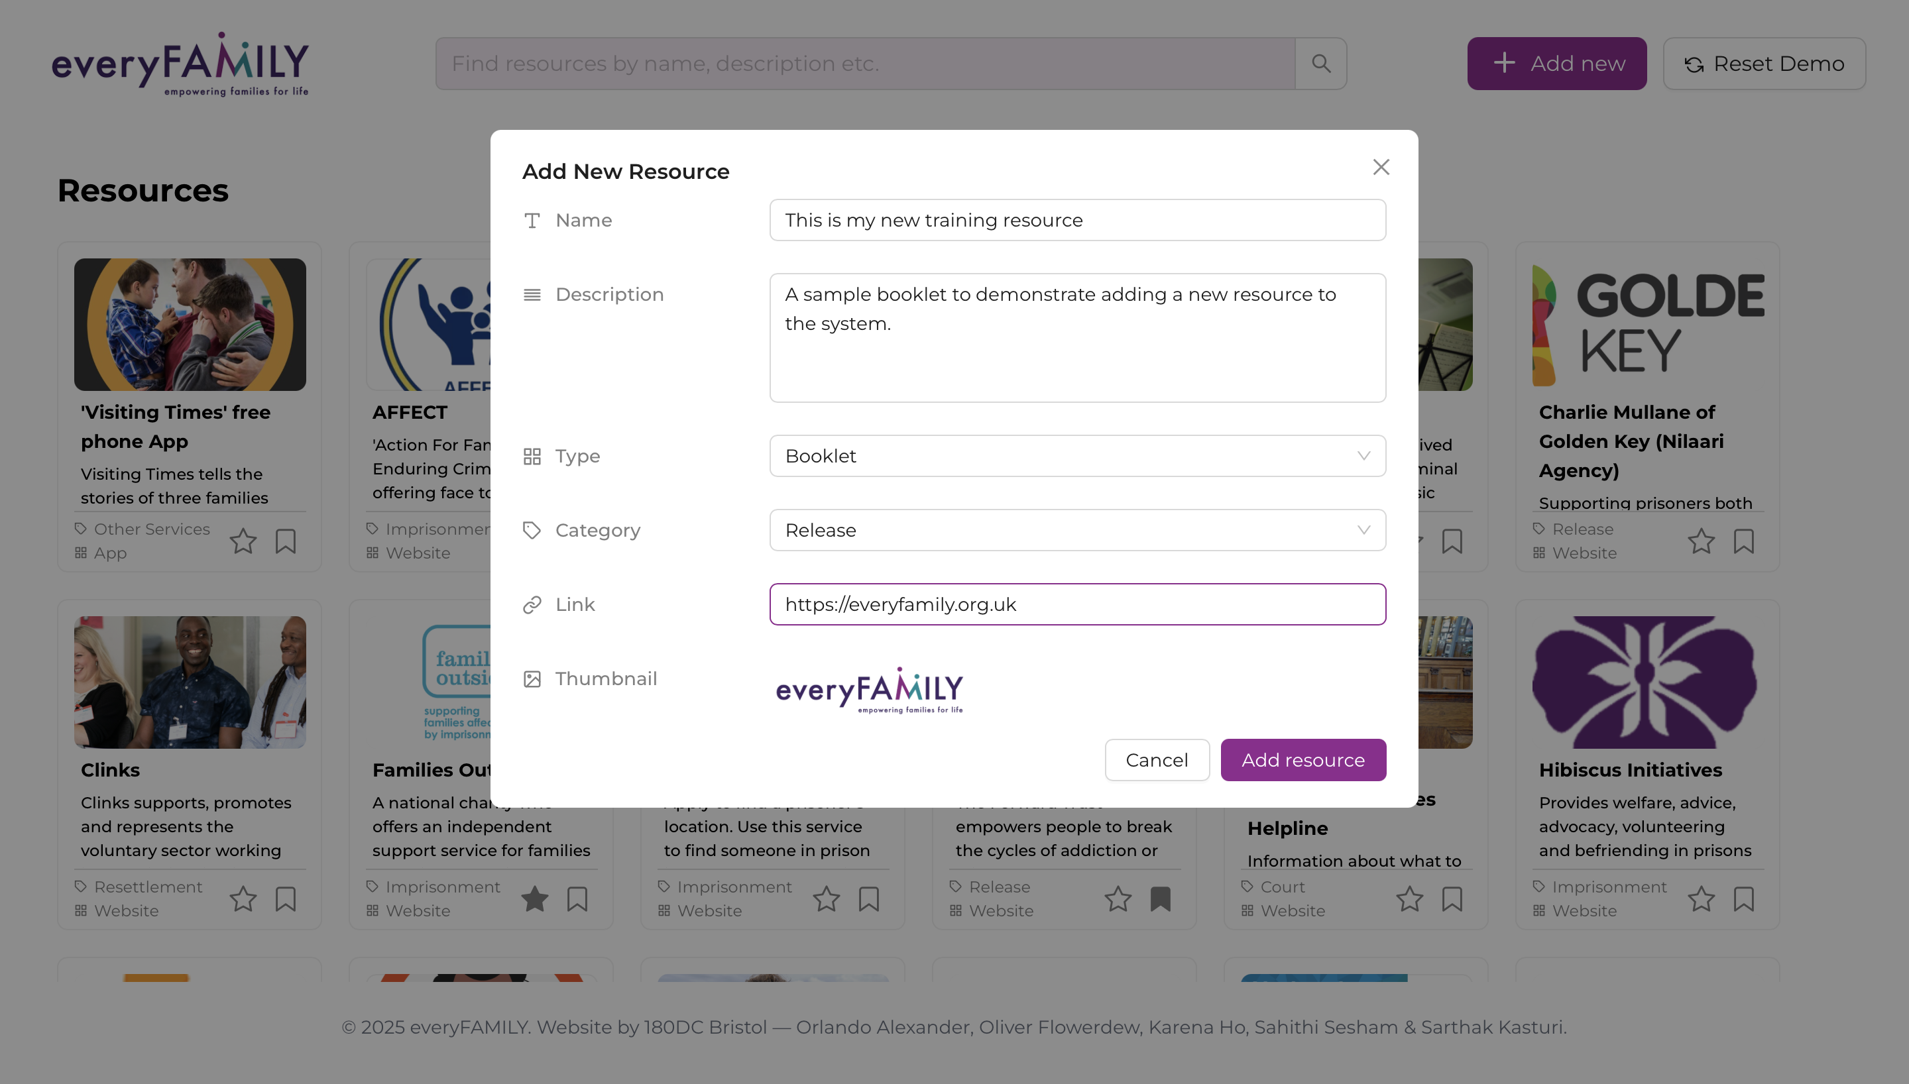Bookmark the Hibiscus Initiatives card
This screenshot has height=1084, width=1909.
tap(1744, 898)
